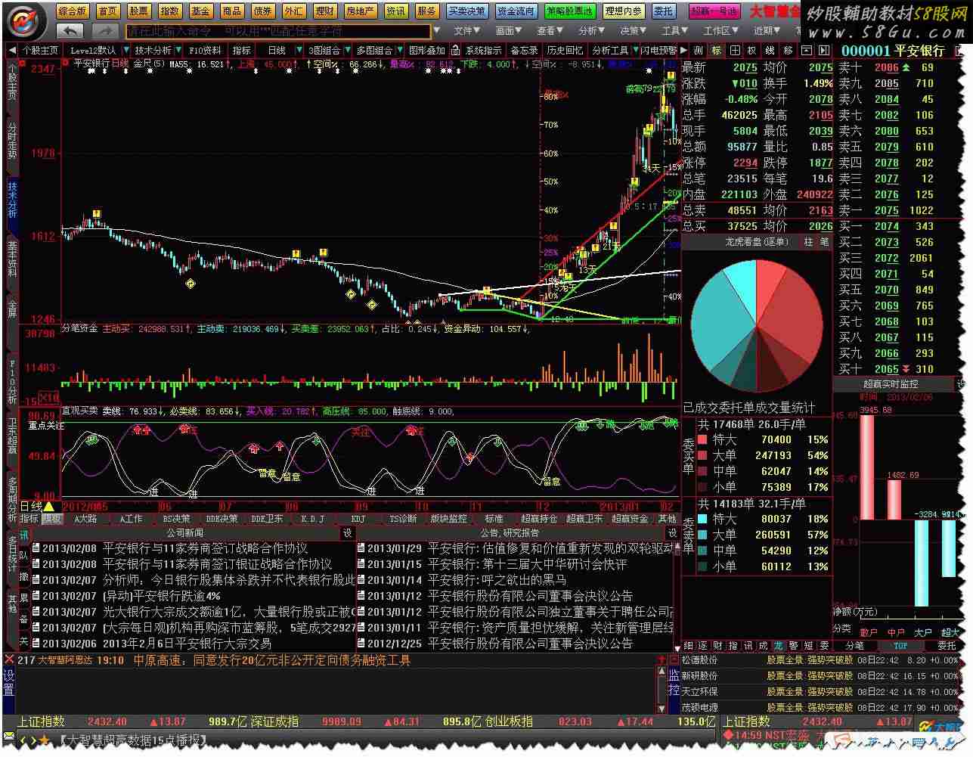Click the 特大 red buy-order color swatch
The width and height of the screenshot is (973, 757).
click(702, 439)
